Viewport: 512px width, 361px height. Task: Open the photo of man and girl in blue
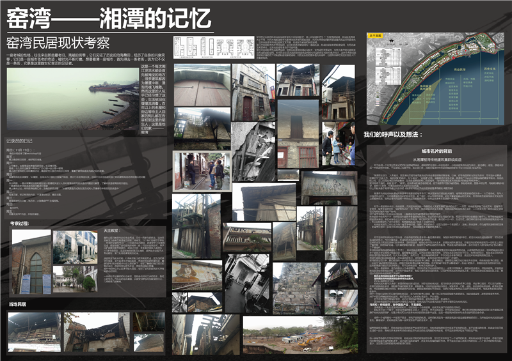pos(339,144)
